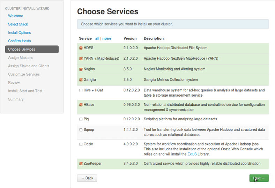Open the Welcome wizard step
Screen dimensions: 275x188
pyautogui.click(x=16, y=16)
